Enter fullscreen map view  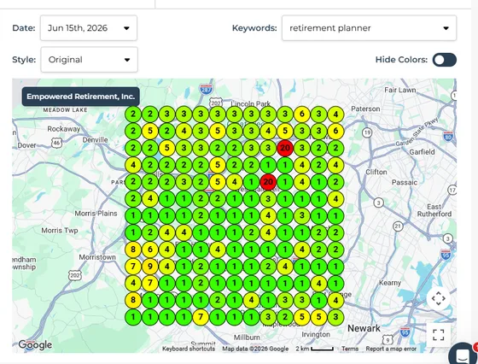click(439, 335)
